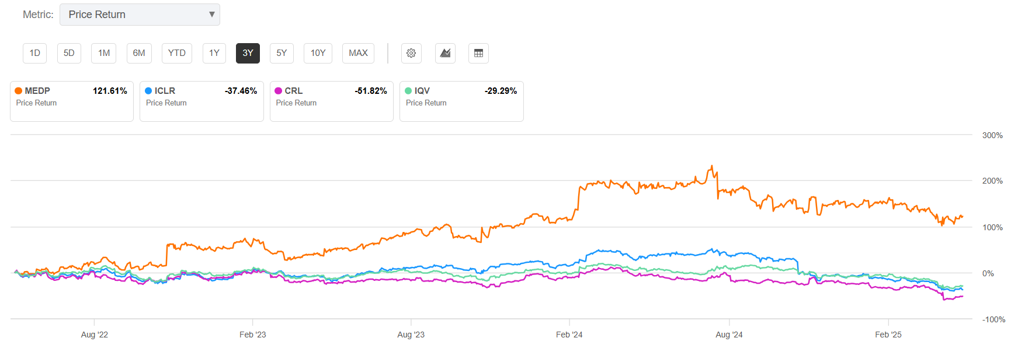Click the magenta CRL legend dot
The image size is (1018, 359).
point(279,91)
